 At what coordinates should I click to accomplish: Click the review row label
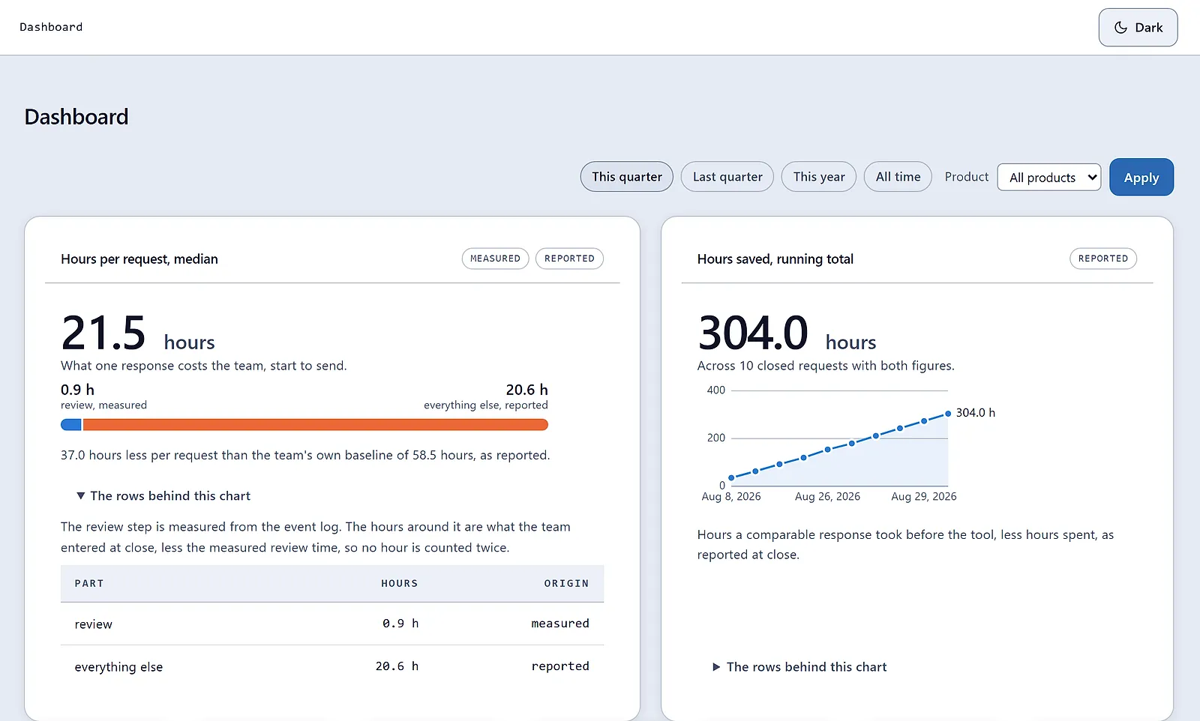click(x=94, y=624)
